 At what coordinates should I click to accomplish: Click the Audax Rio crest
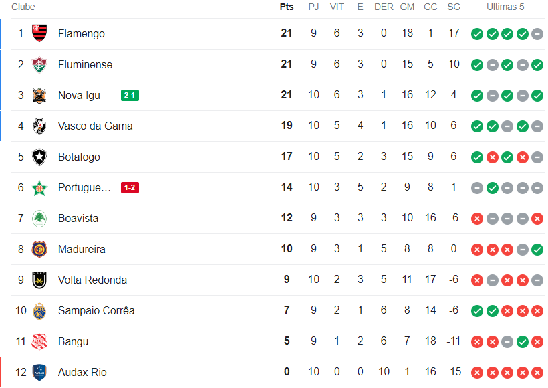40,372
